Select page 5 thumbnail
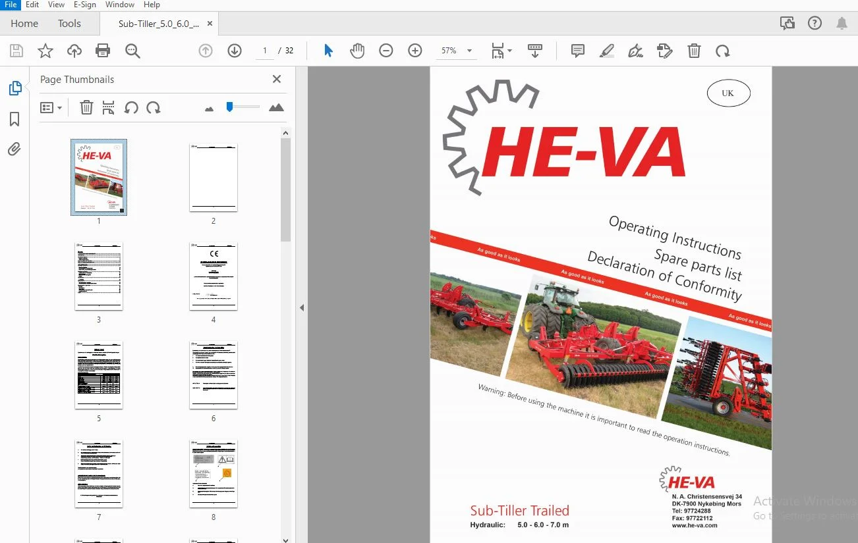The width and height of the screenshot is (858, 543). 99,375
